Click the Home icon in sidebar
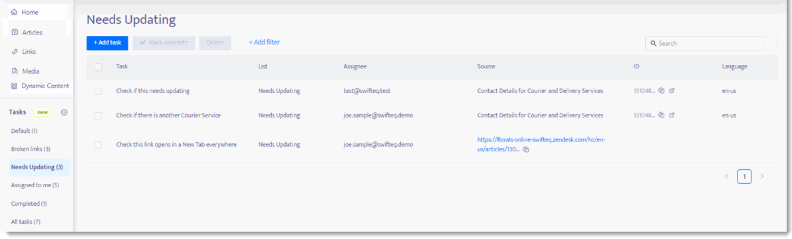 14,12
